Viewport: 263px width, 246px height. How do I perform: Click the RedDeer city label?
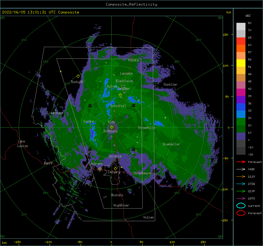point(124,89)
